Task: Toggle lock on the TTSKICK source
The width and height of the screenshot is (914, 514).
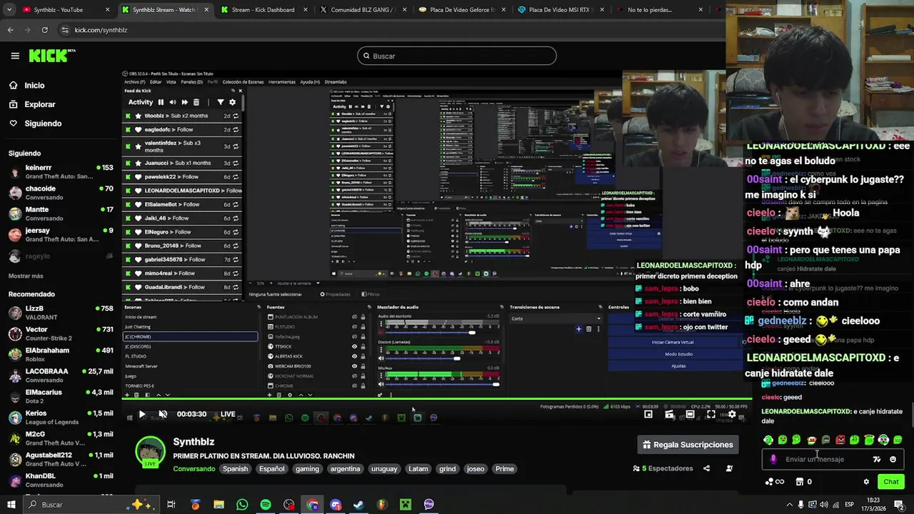Action: tap(363, 346)
